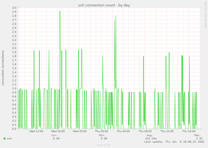Click the 'Cur:' column header

55,135
